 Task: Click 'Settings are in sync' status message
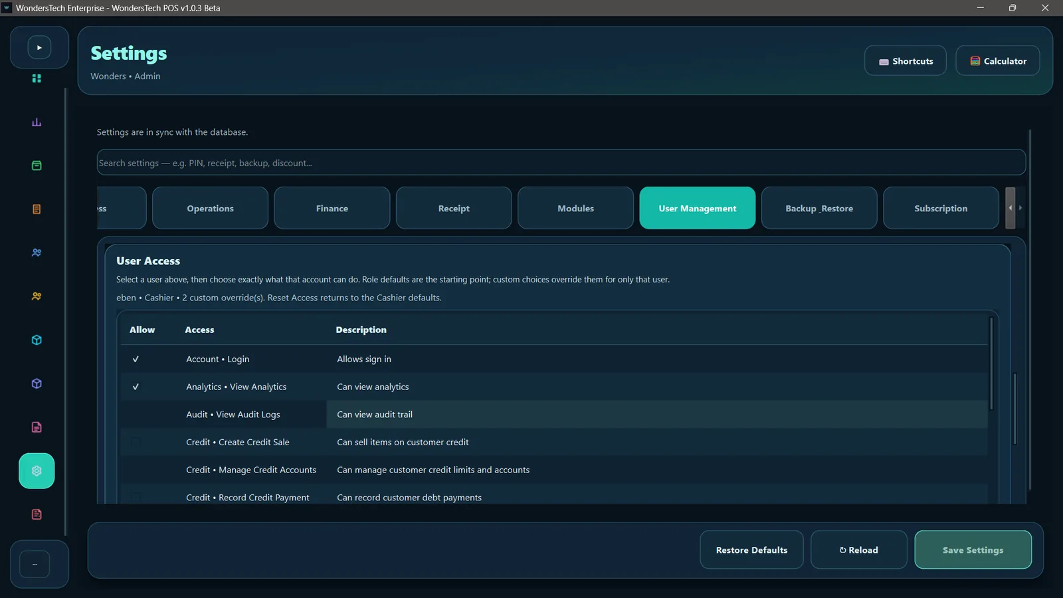(172, 132)
